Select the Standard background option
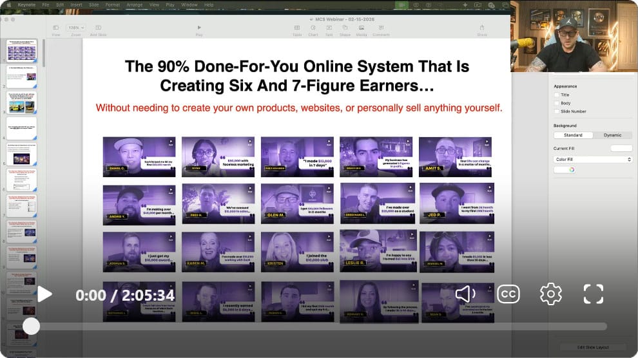Image resolution: width=638 pixels, height=358 pixels. pos(573,135)
